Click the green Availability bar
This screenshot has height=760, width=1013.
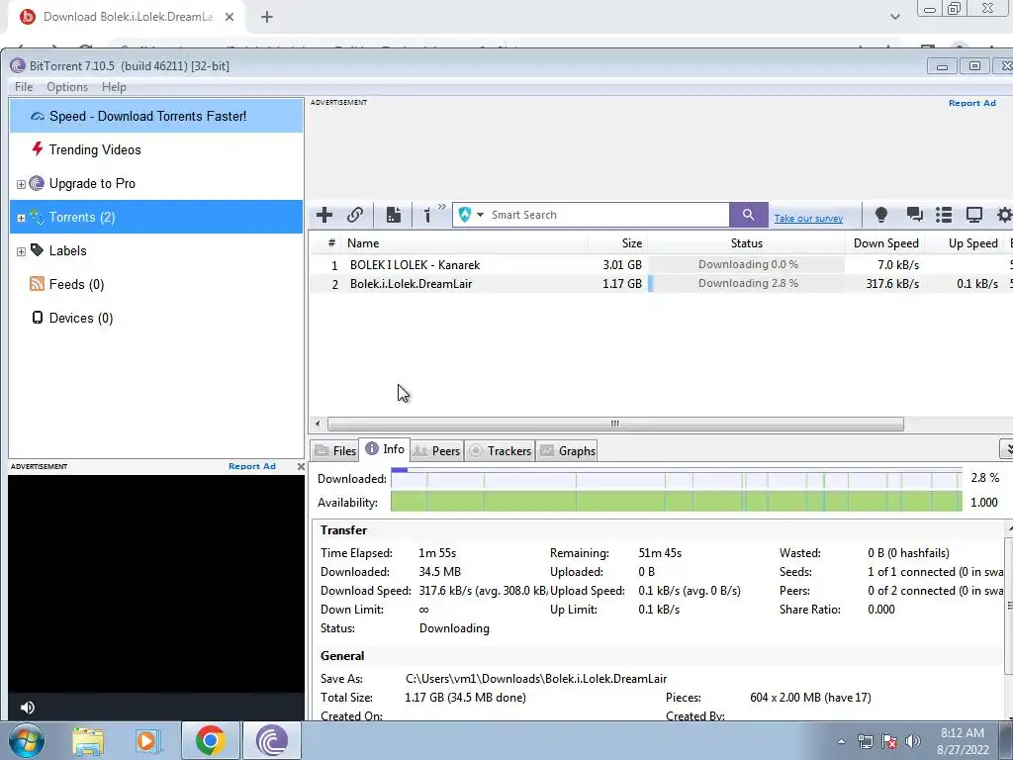(676, 502)
